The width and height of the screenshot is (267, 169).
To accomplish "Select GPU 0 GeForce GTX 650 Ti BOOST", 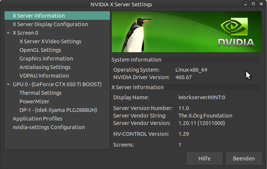I will [x=57, y=84].
